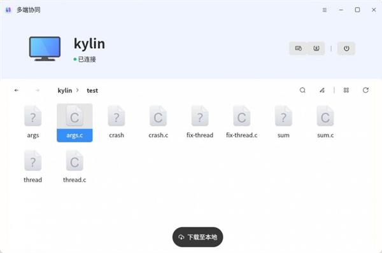Click the screen sharing icon button
Viewport: 382px width, 253px height.
298,48
